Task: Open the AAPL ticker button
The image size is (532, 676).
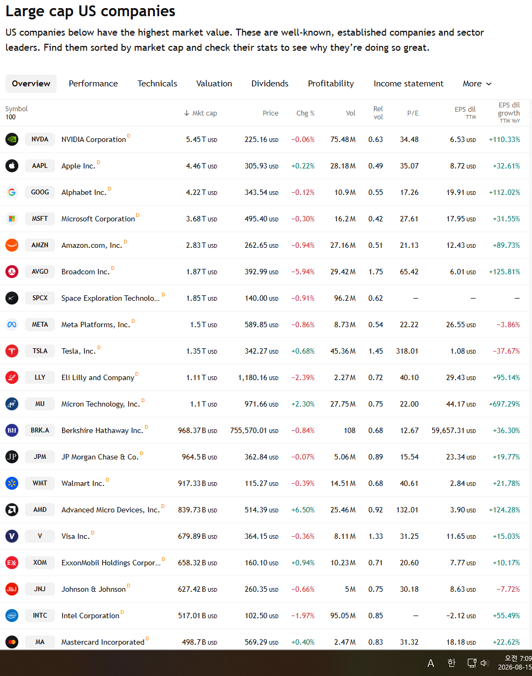Action: pyautogui.click(x=40, y=166)
